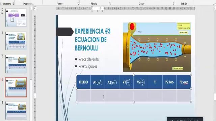Click the V1(m/s) table header cell
The width and height of the screenshot is (216, 121).
click(127, 82)
